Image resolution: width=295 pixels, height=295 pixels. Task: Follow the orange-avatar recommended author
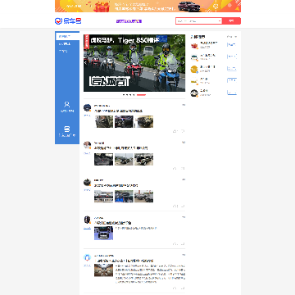(232, 69)
